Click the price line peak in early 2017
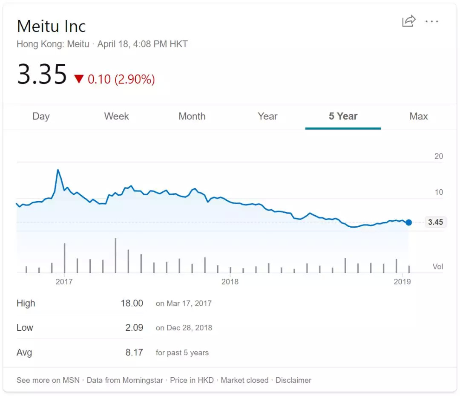The height and width of the screenshot is (396, 460). point(58,170)
